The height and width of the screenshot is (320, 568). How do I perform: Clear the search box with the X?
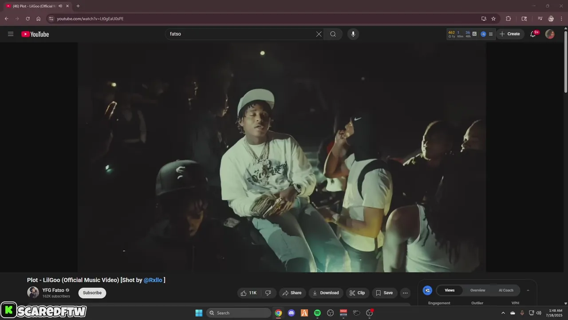(319, 34)
